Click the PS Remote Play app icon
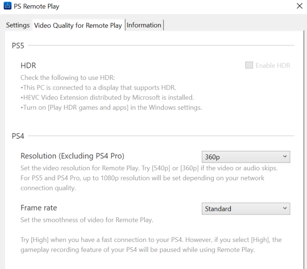The image size is (307, 269). tap(7, 6)
